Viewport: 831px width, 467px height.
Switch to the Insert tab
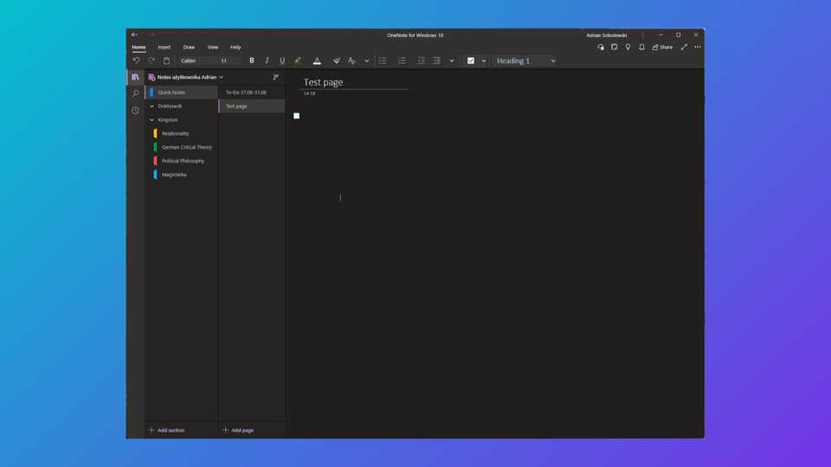164,47
